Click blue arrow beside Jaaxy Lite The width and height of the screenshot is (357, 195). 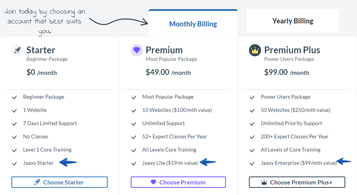(x=207, y=162)
